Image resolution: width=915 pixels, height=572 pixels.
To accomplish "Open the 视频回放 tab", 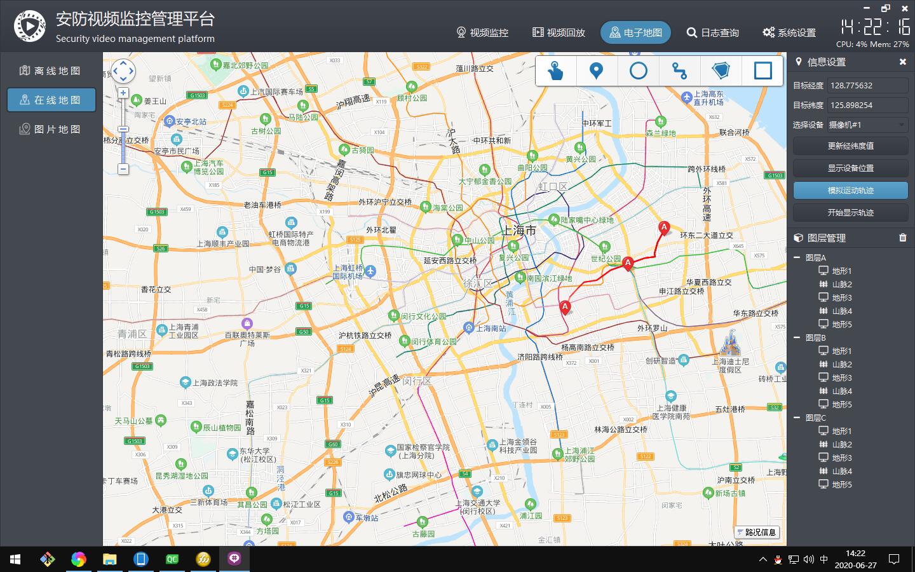I will (559, 32).
